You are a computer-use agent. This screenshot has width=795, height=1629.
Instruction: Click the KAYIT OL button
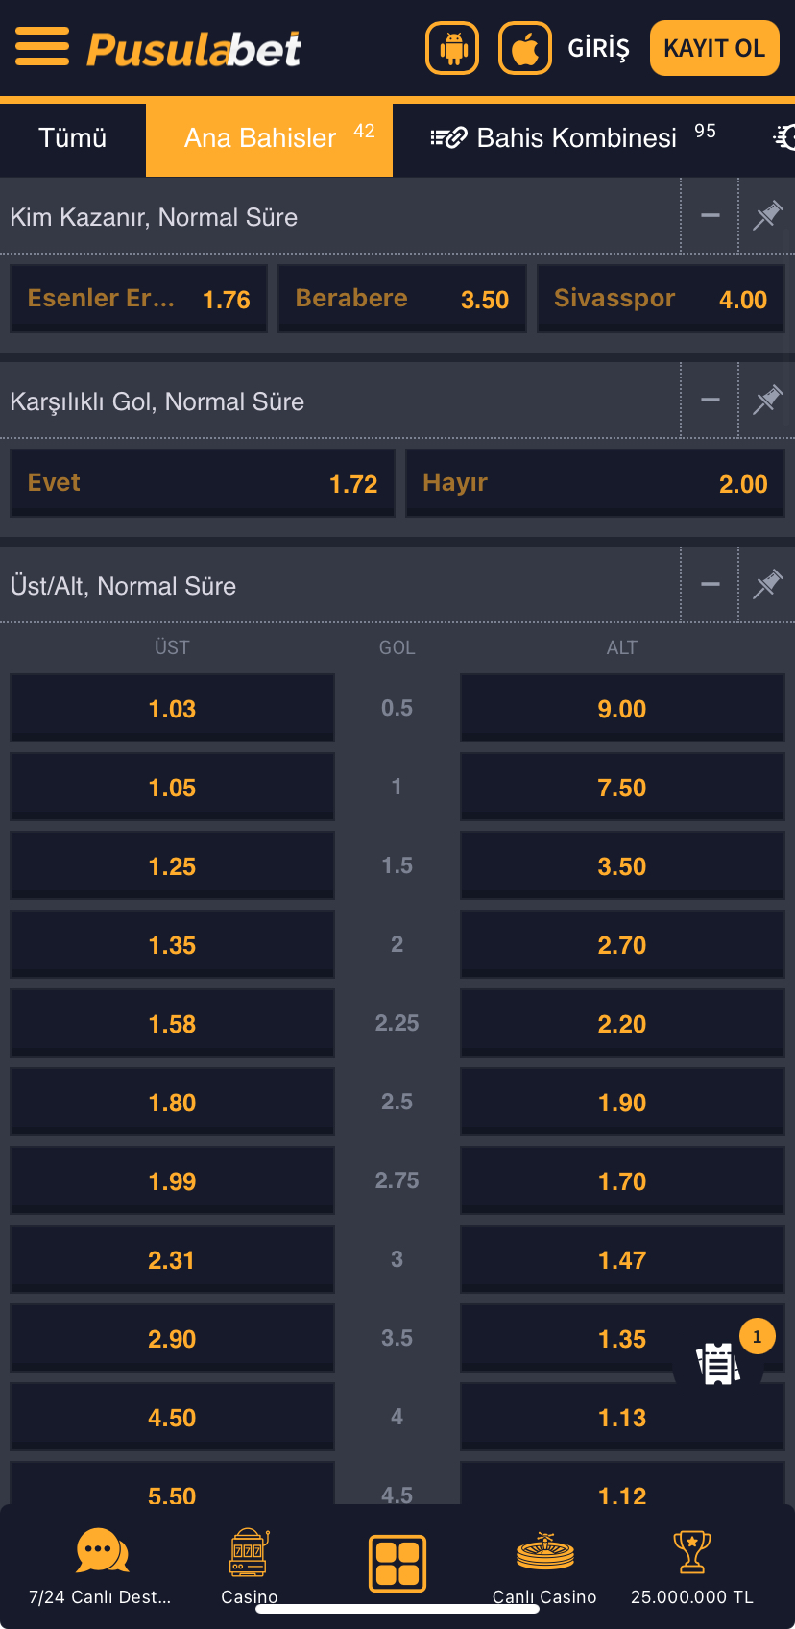point(714,48)
